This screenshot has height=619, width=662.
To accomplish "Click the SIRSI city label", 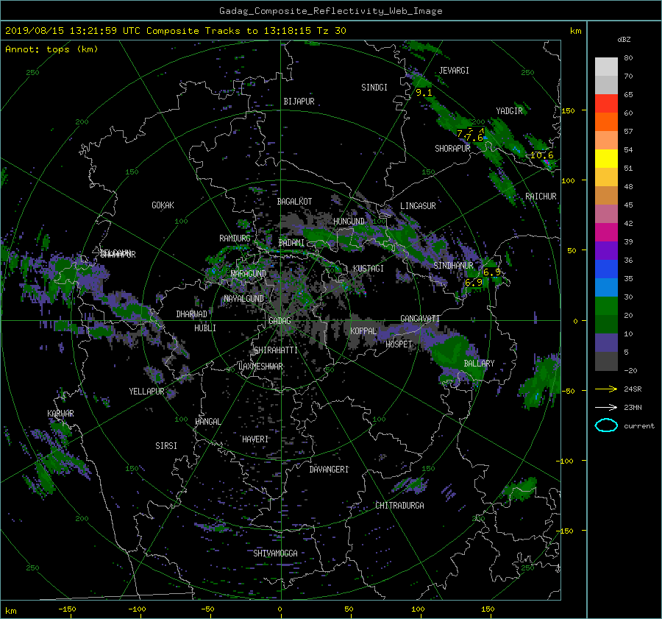I will 166,446.
